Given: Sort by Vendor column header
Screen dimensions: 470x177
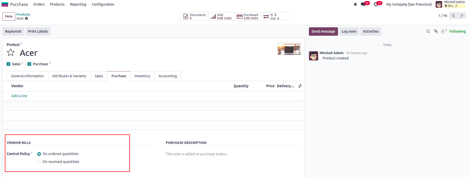Looking at the screenshot, I should (x=17, y=86).
